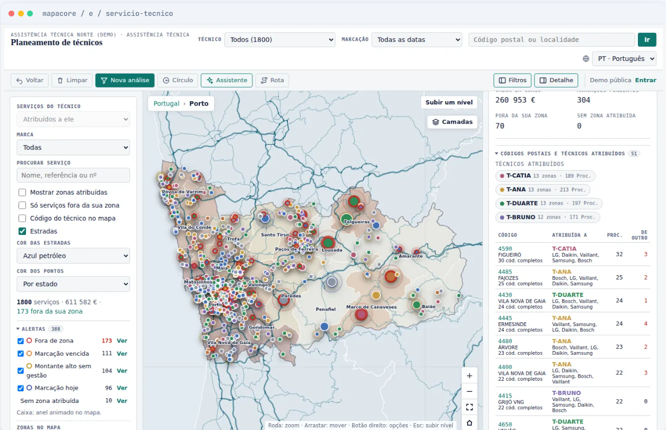Clear with the Limpar trash button

click(x=72, y=80)
